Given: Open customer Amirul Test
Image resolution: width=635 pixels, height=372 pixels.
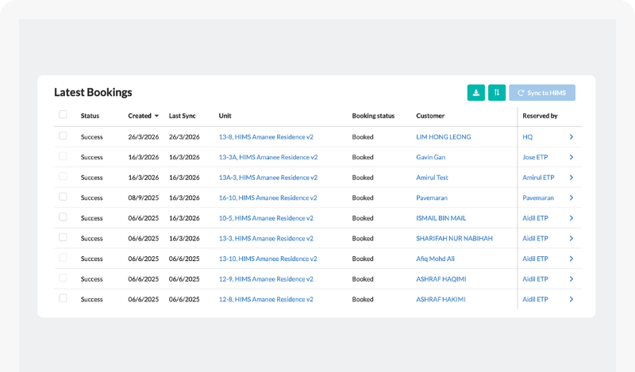Looking at the screenshot, I should pyautogui.click(x=432, y=178).
